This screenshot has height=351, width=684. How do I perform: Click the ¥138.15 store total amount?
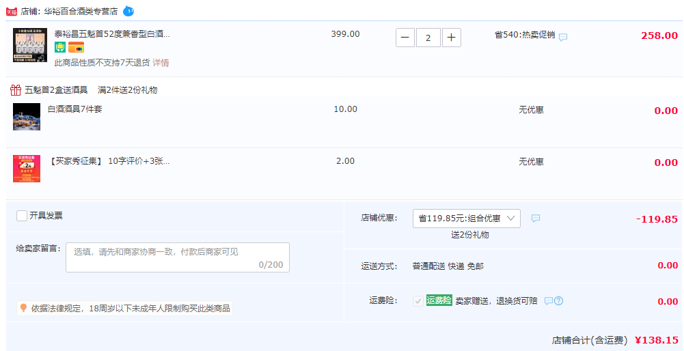[657, 340]
